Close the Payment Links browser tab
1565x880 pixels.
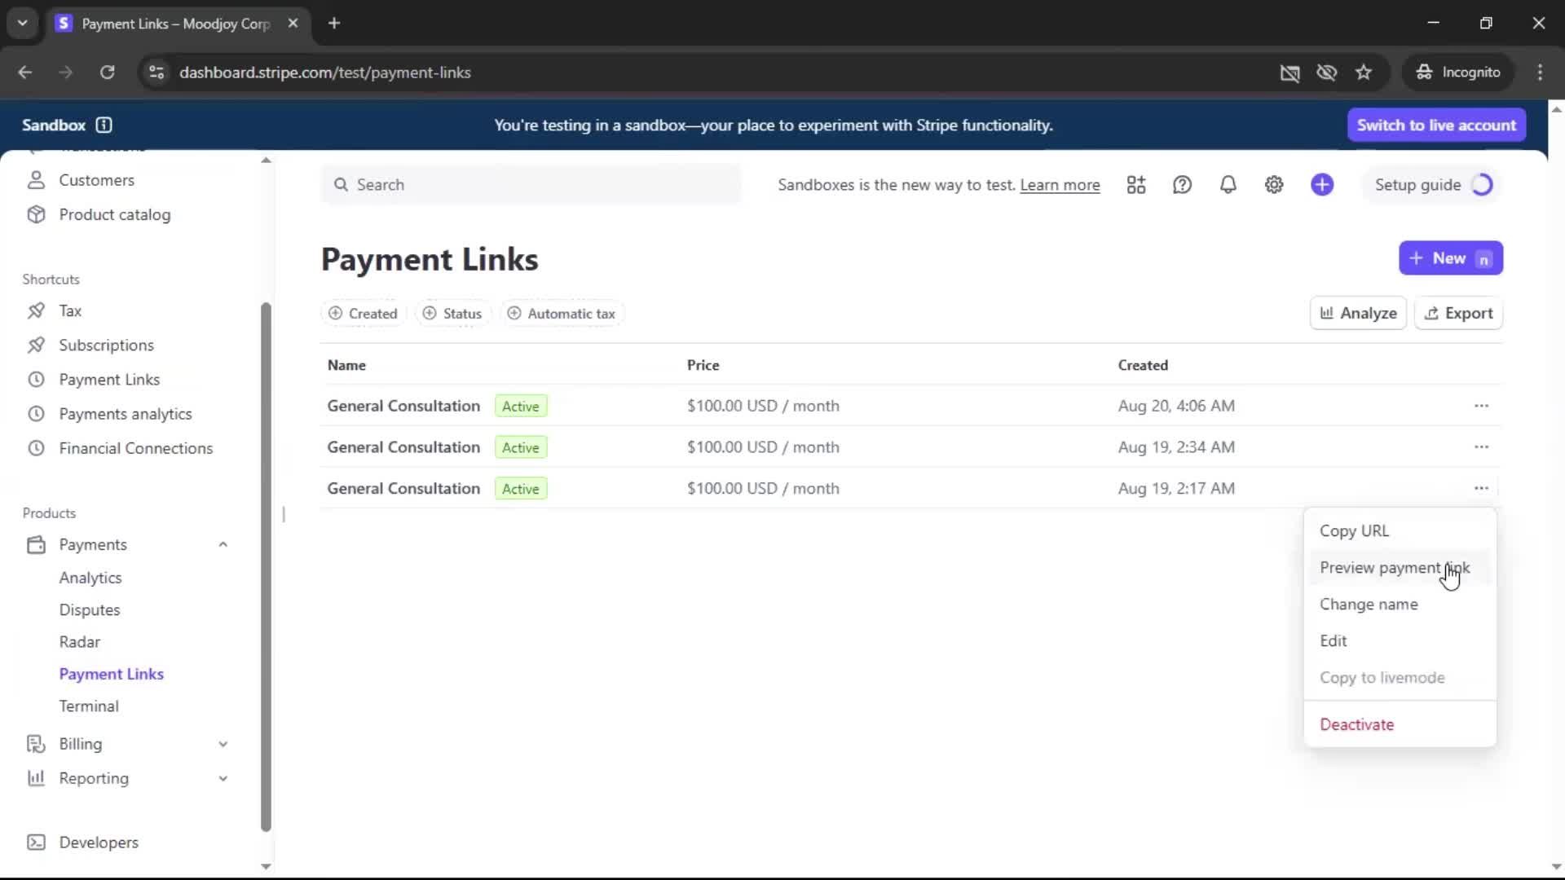293,23
